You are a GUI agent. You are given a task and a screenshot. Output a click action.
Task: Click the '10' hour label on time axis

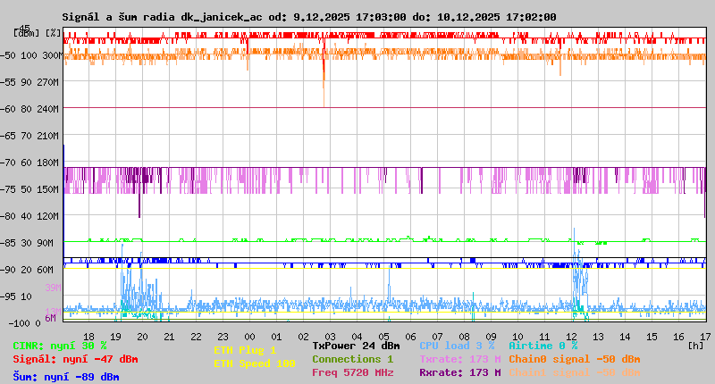pos(517,337)
